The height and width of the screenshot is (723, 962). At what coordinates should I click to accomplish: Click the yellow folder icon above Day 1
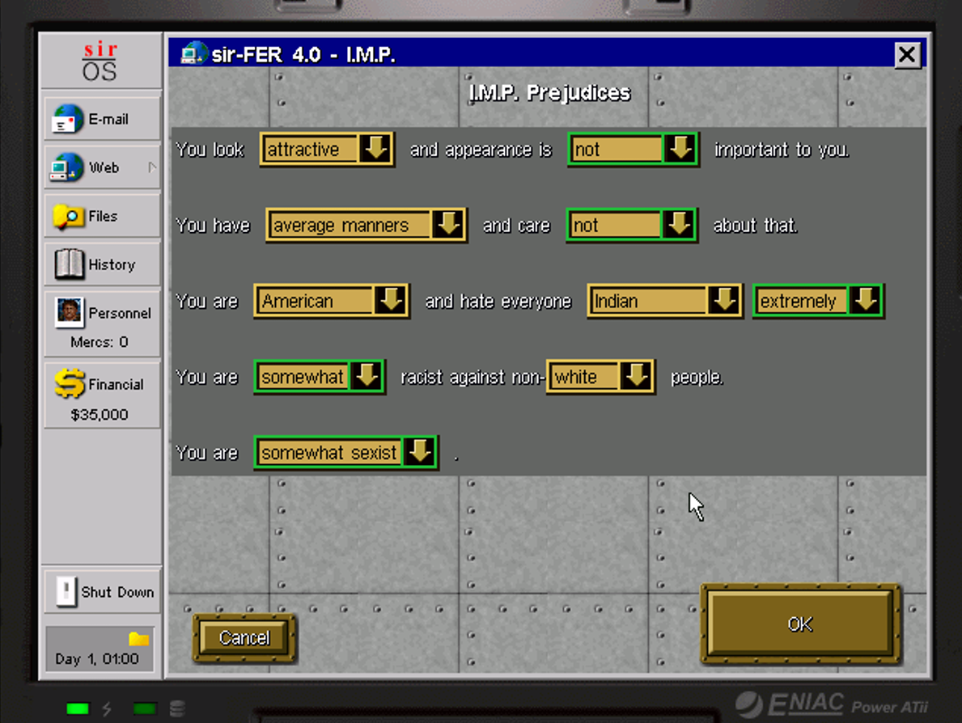pyautogui.click(x=139, y=639)
